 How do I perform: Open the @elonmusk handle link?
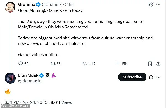[x=29, y=81]
